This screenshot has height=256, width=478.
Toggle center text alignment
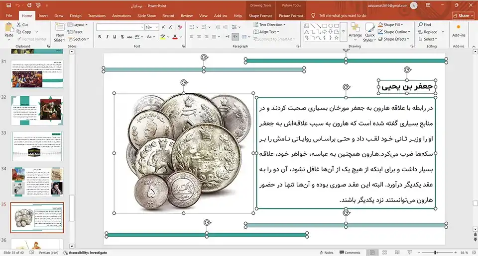click(x=199, y=37)
